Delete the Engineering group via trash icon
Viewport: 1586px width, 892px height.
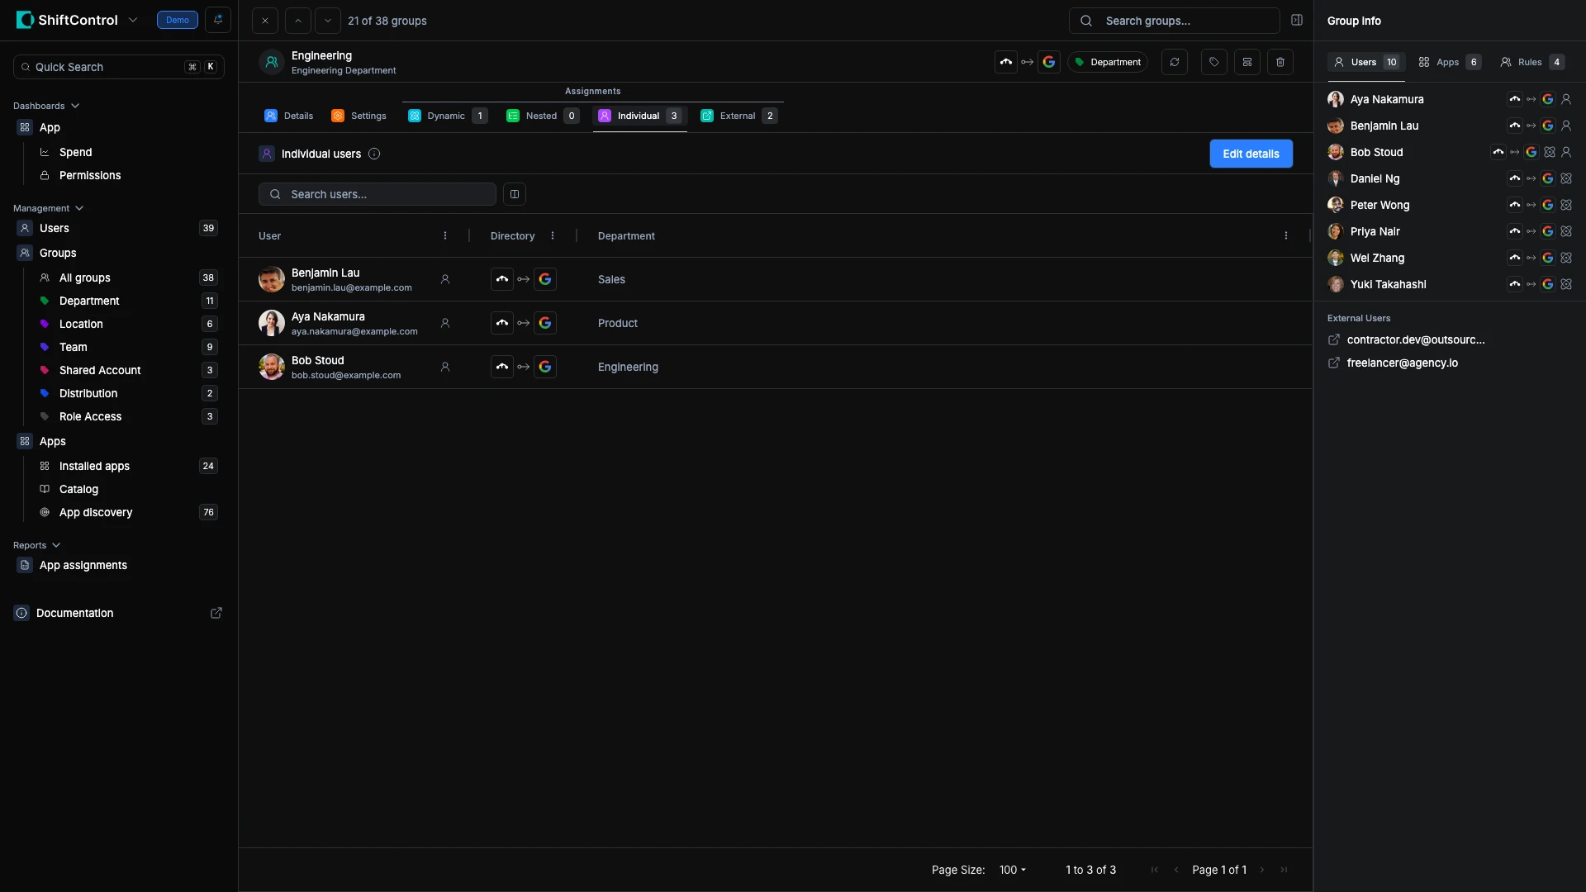[x=1280, y=62]
